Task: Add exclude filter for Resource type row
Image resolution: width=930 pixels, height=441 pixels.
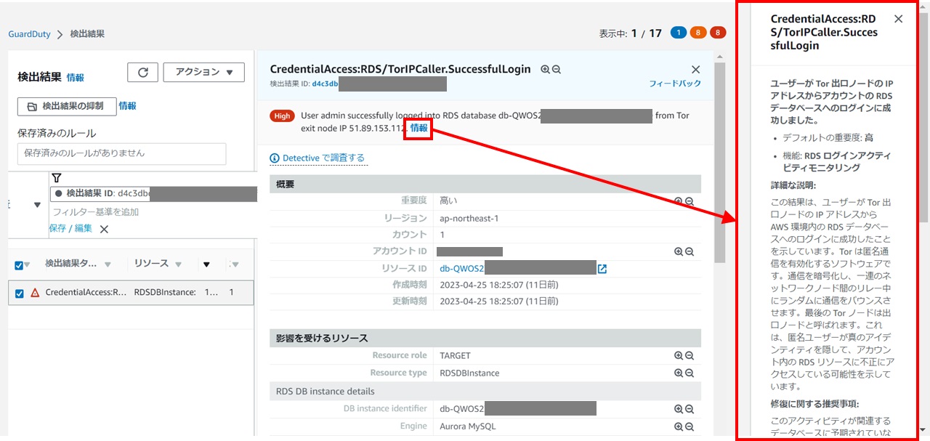Action: [690, 373]
